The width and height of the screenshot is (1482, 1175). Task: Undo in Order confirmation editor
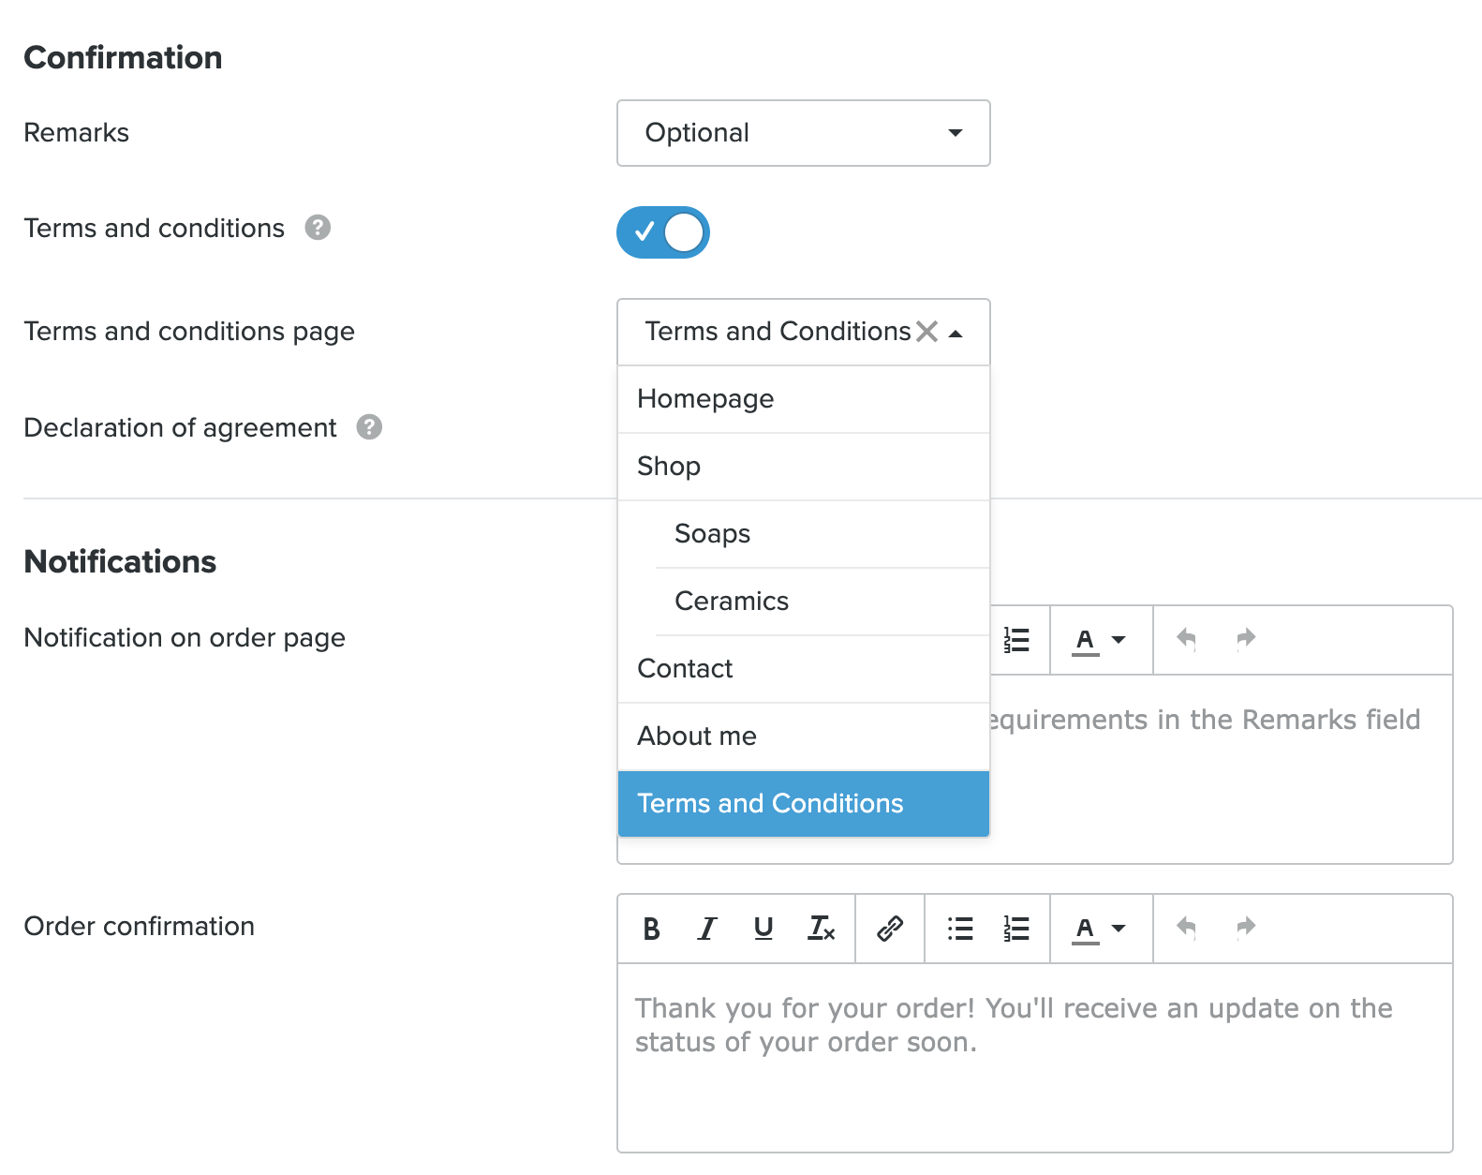coord(1186,928)
